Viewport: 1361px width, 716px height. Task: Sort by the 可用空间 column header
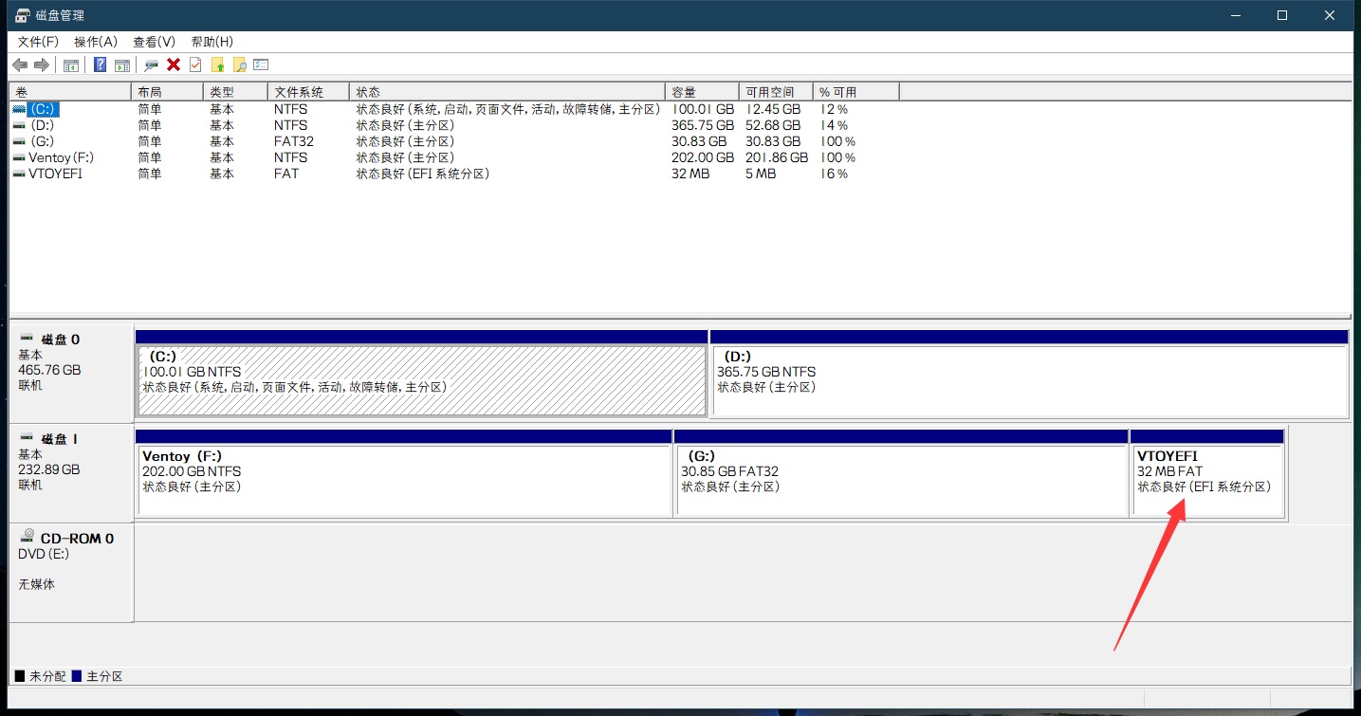(776, 92)
